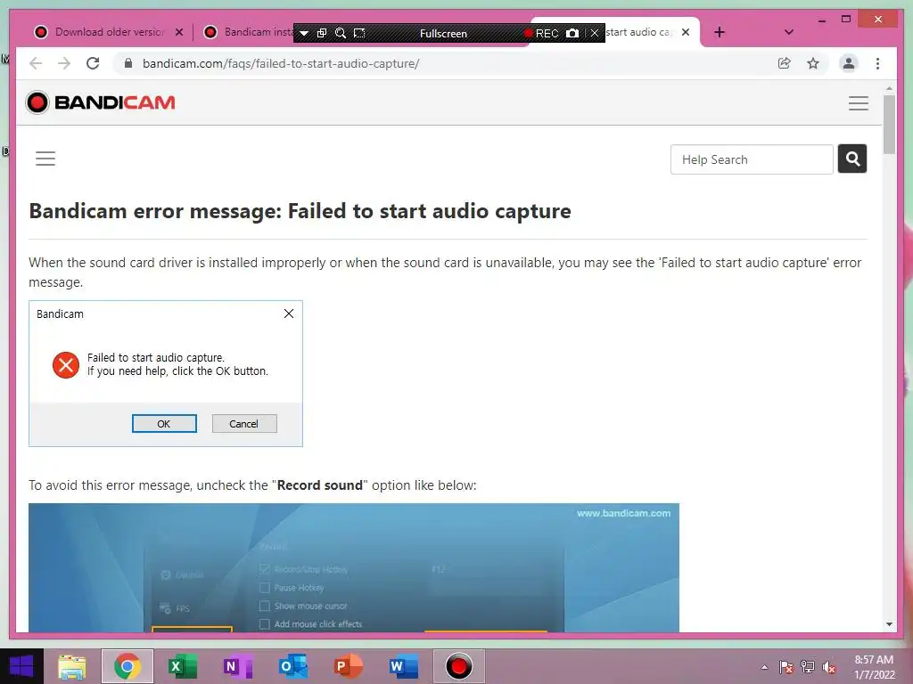Open File Explorer from the taskbar
913x684 pixels.
pos(72,666)
